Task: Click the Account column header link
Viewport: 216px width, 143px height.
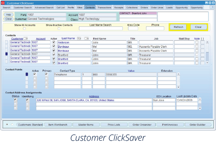Action: [x=41, y=39]
